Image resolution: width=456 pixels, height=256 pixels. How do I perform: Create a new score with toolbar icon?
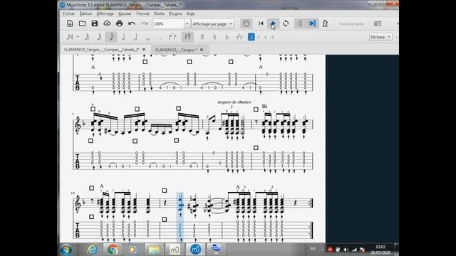(x=70, y=23)
